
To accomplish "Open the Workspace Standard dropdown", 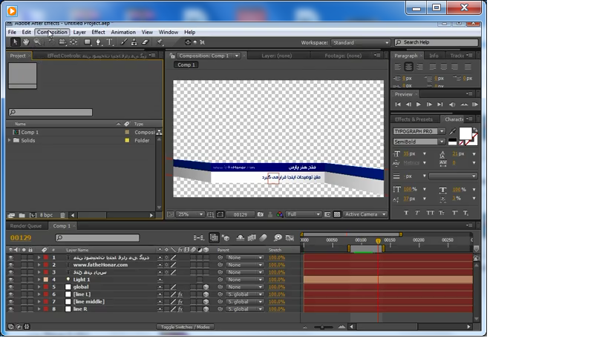I will pyautogui.click(x=360, y=42).
